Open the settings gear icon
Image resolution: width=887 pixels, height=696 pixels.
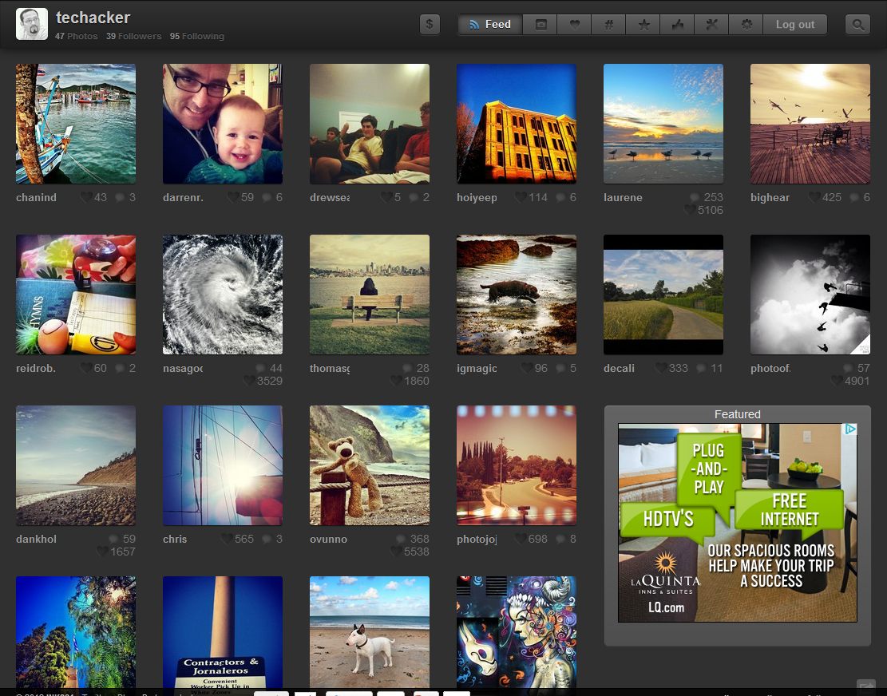746,25
